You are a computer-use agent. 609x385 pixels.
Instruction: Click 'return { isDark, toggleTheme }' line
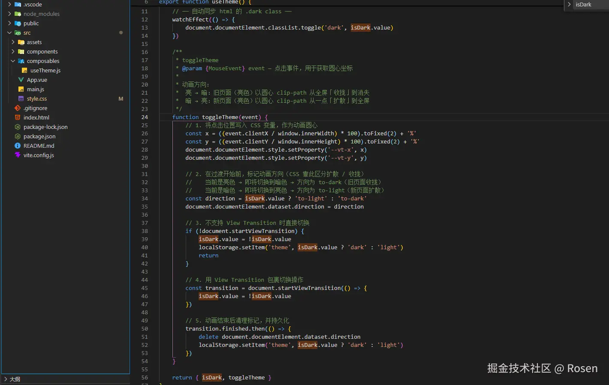tap(222, 377)
